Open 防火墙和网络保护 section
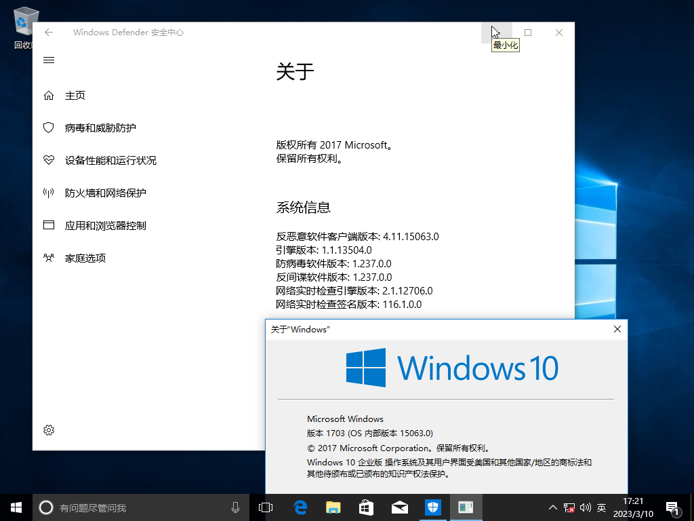 point(105,193)
